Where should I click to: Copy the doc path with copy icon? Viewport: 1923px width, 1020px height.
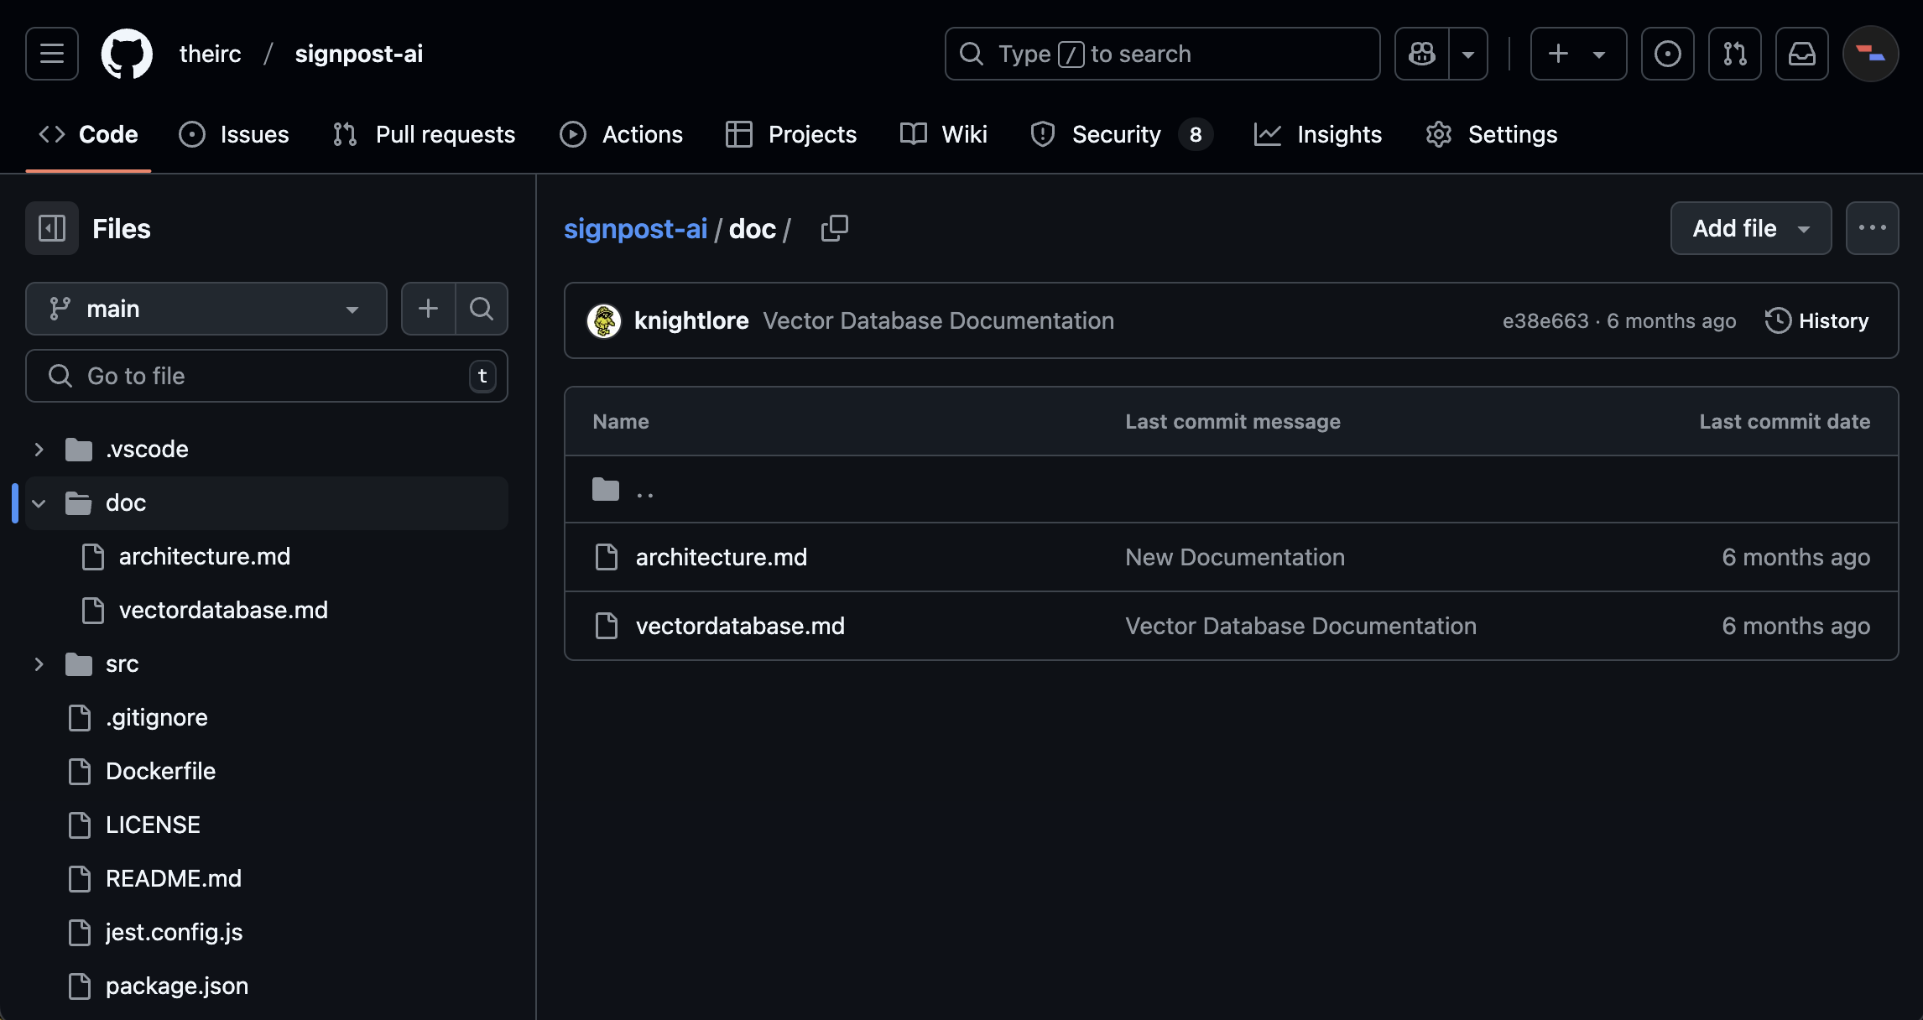pyautogui.click(x=834, y=228)
